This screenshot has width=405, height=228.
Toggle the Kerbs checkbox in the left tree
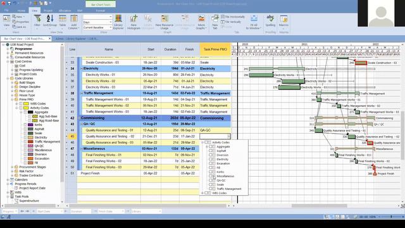(25, 125)
